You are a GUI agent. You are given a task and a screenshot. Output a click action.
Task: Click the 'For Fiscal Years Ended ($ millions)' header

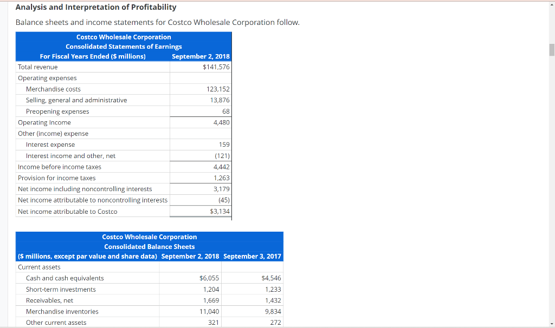click(93, 56)
